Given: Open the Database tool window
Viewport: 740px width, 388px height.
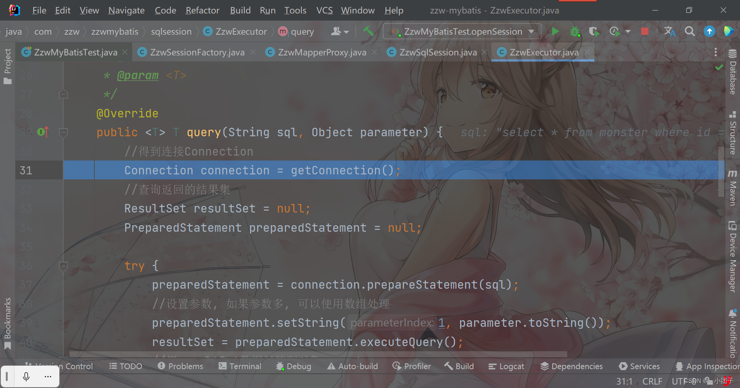Looking at the screenshot, I should point(732,72).
